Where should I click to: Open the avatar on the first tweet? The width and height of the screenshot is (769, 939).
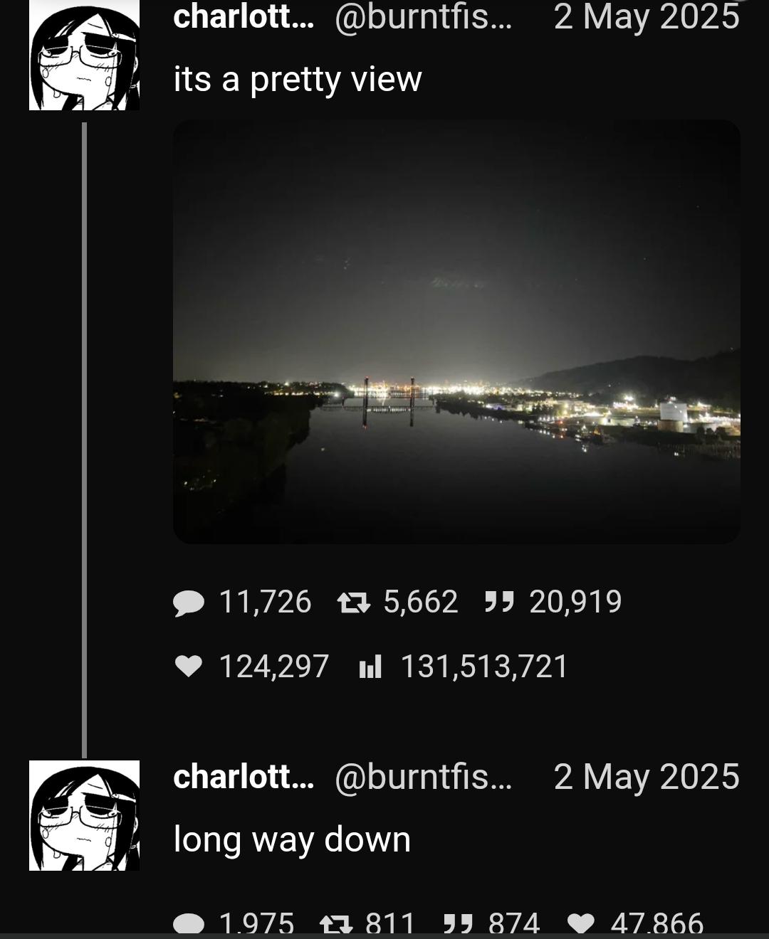[x=84, y=55]
